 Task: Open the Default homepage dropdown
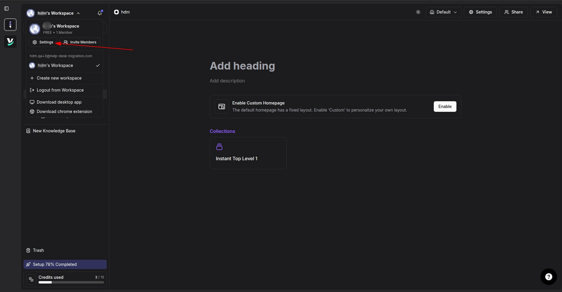click(443, 12)
